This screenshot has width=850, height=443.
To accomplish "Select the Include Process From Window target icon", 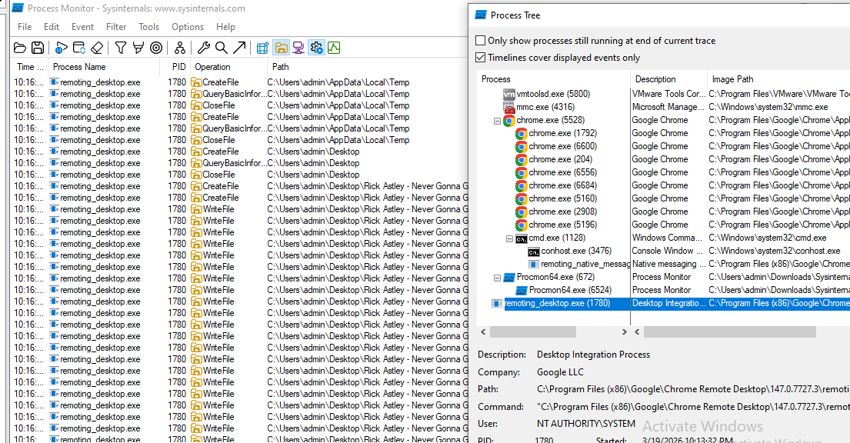I will coord(156,48).
